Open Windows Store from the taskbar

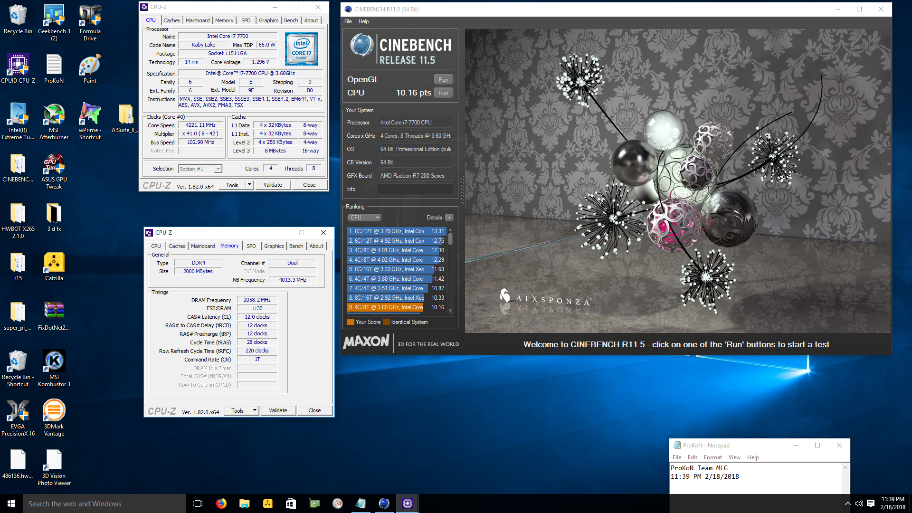click(x=291, y=503)
